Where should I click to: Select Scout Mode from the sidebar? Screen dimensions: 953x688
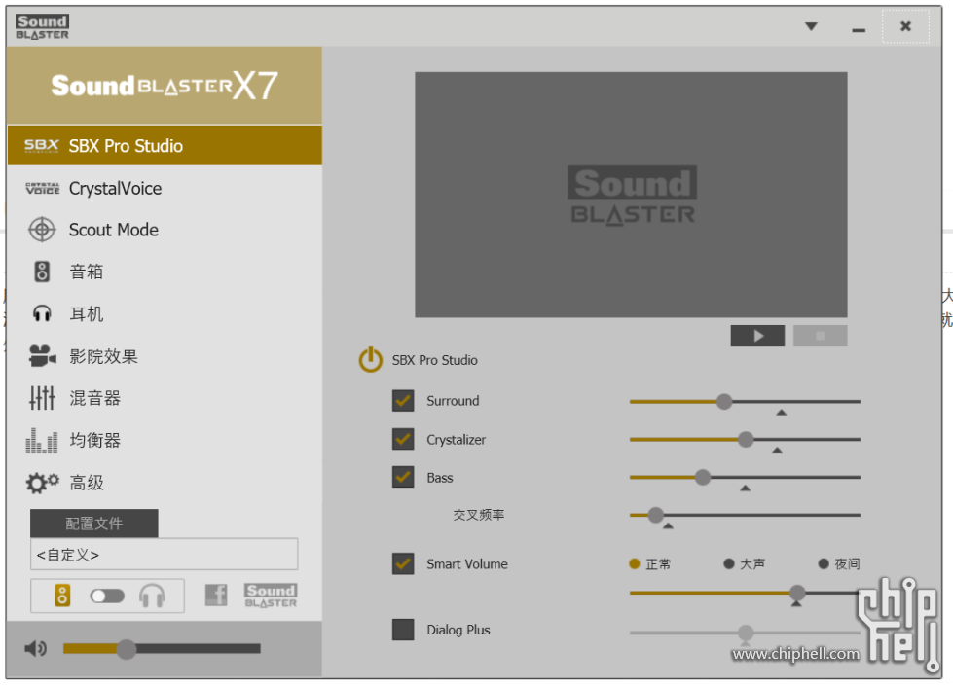point(165,230)
